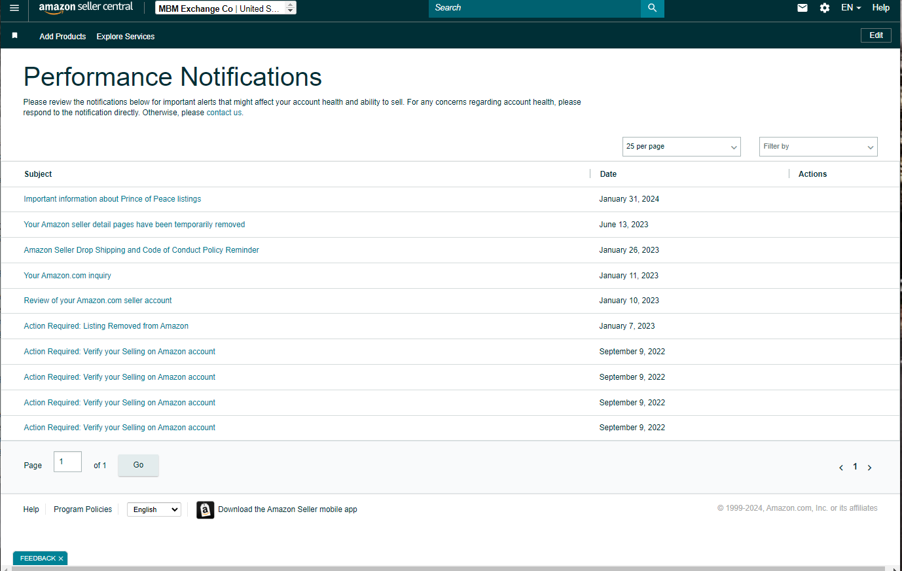Click the Subject column header
This screenshot has width=902, height=571.
[x=38, y=174]
